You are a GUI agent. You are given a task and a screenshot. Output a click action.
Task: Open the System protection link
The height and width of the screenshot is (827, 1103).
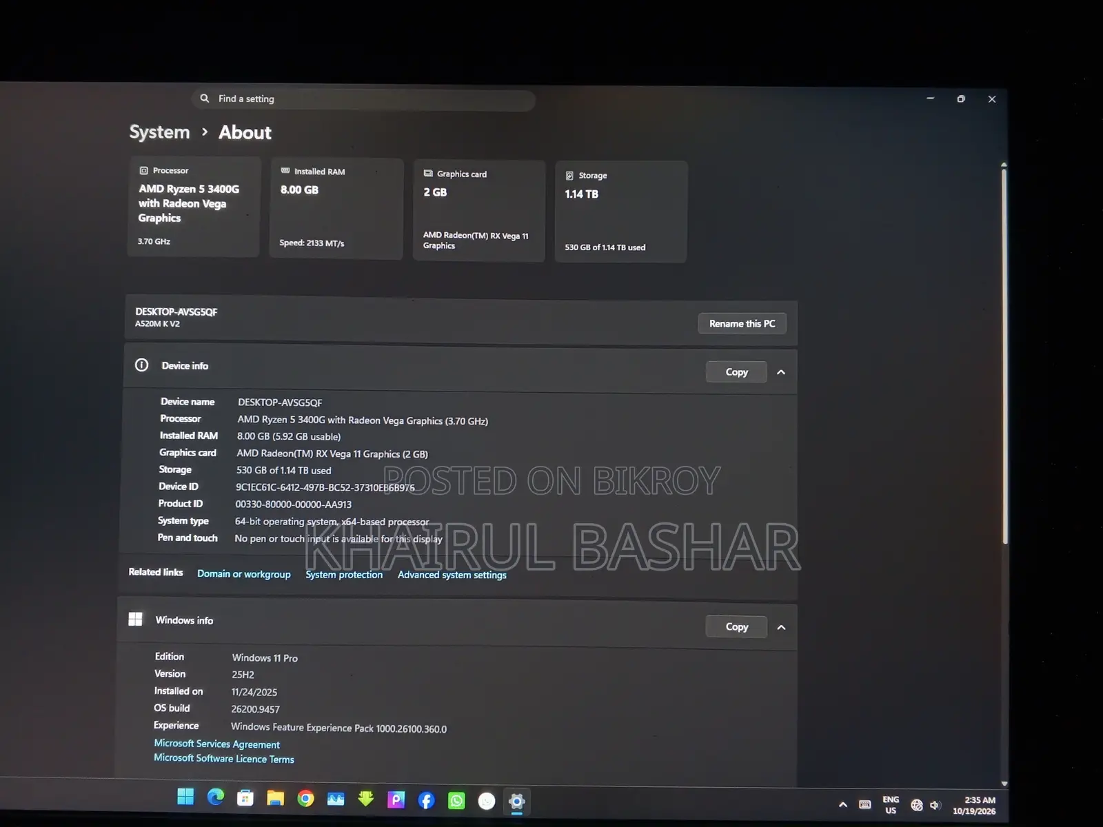(344, 575)
